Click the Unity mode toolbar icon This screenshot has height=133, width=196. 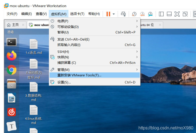[185, 14]
